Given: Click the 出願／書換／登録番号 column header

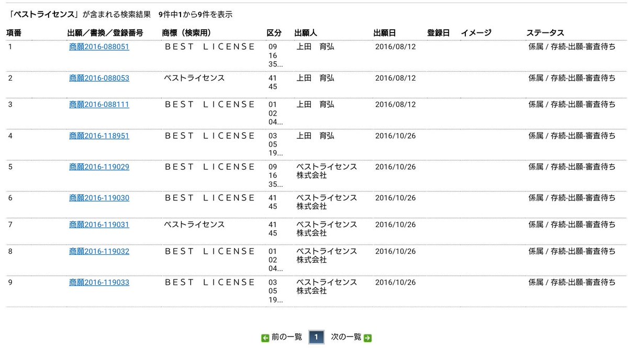Looking at the screenshot, I should click(105, 33).
